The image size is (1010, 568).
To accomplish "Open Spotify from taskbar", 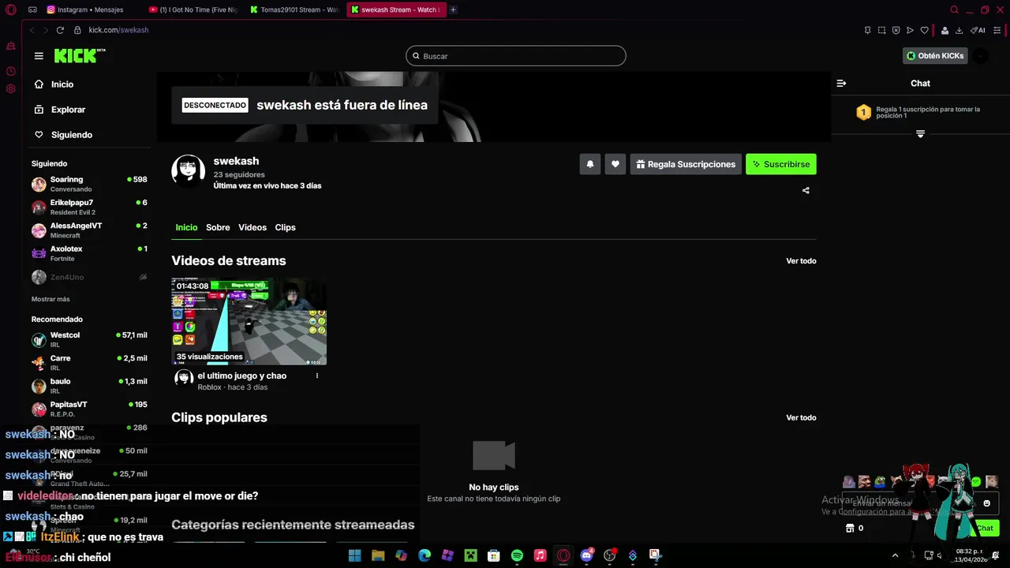I will pos(517,555).
